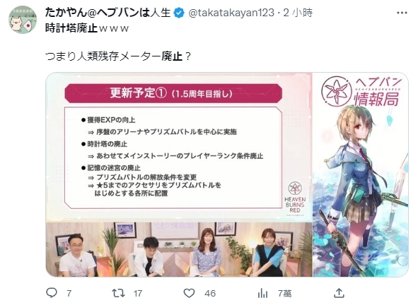Click the retweet arrows icon
This screenshot has width=418, height=305.
coord(118,293)
